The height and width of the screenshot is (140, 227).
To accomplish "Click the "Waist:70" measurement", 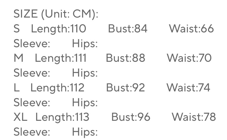I will coord(189,58).
